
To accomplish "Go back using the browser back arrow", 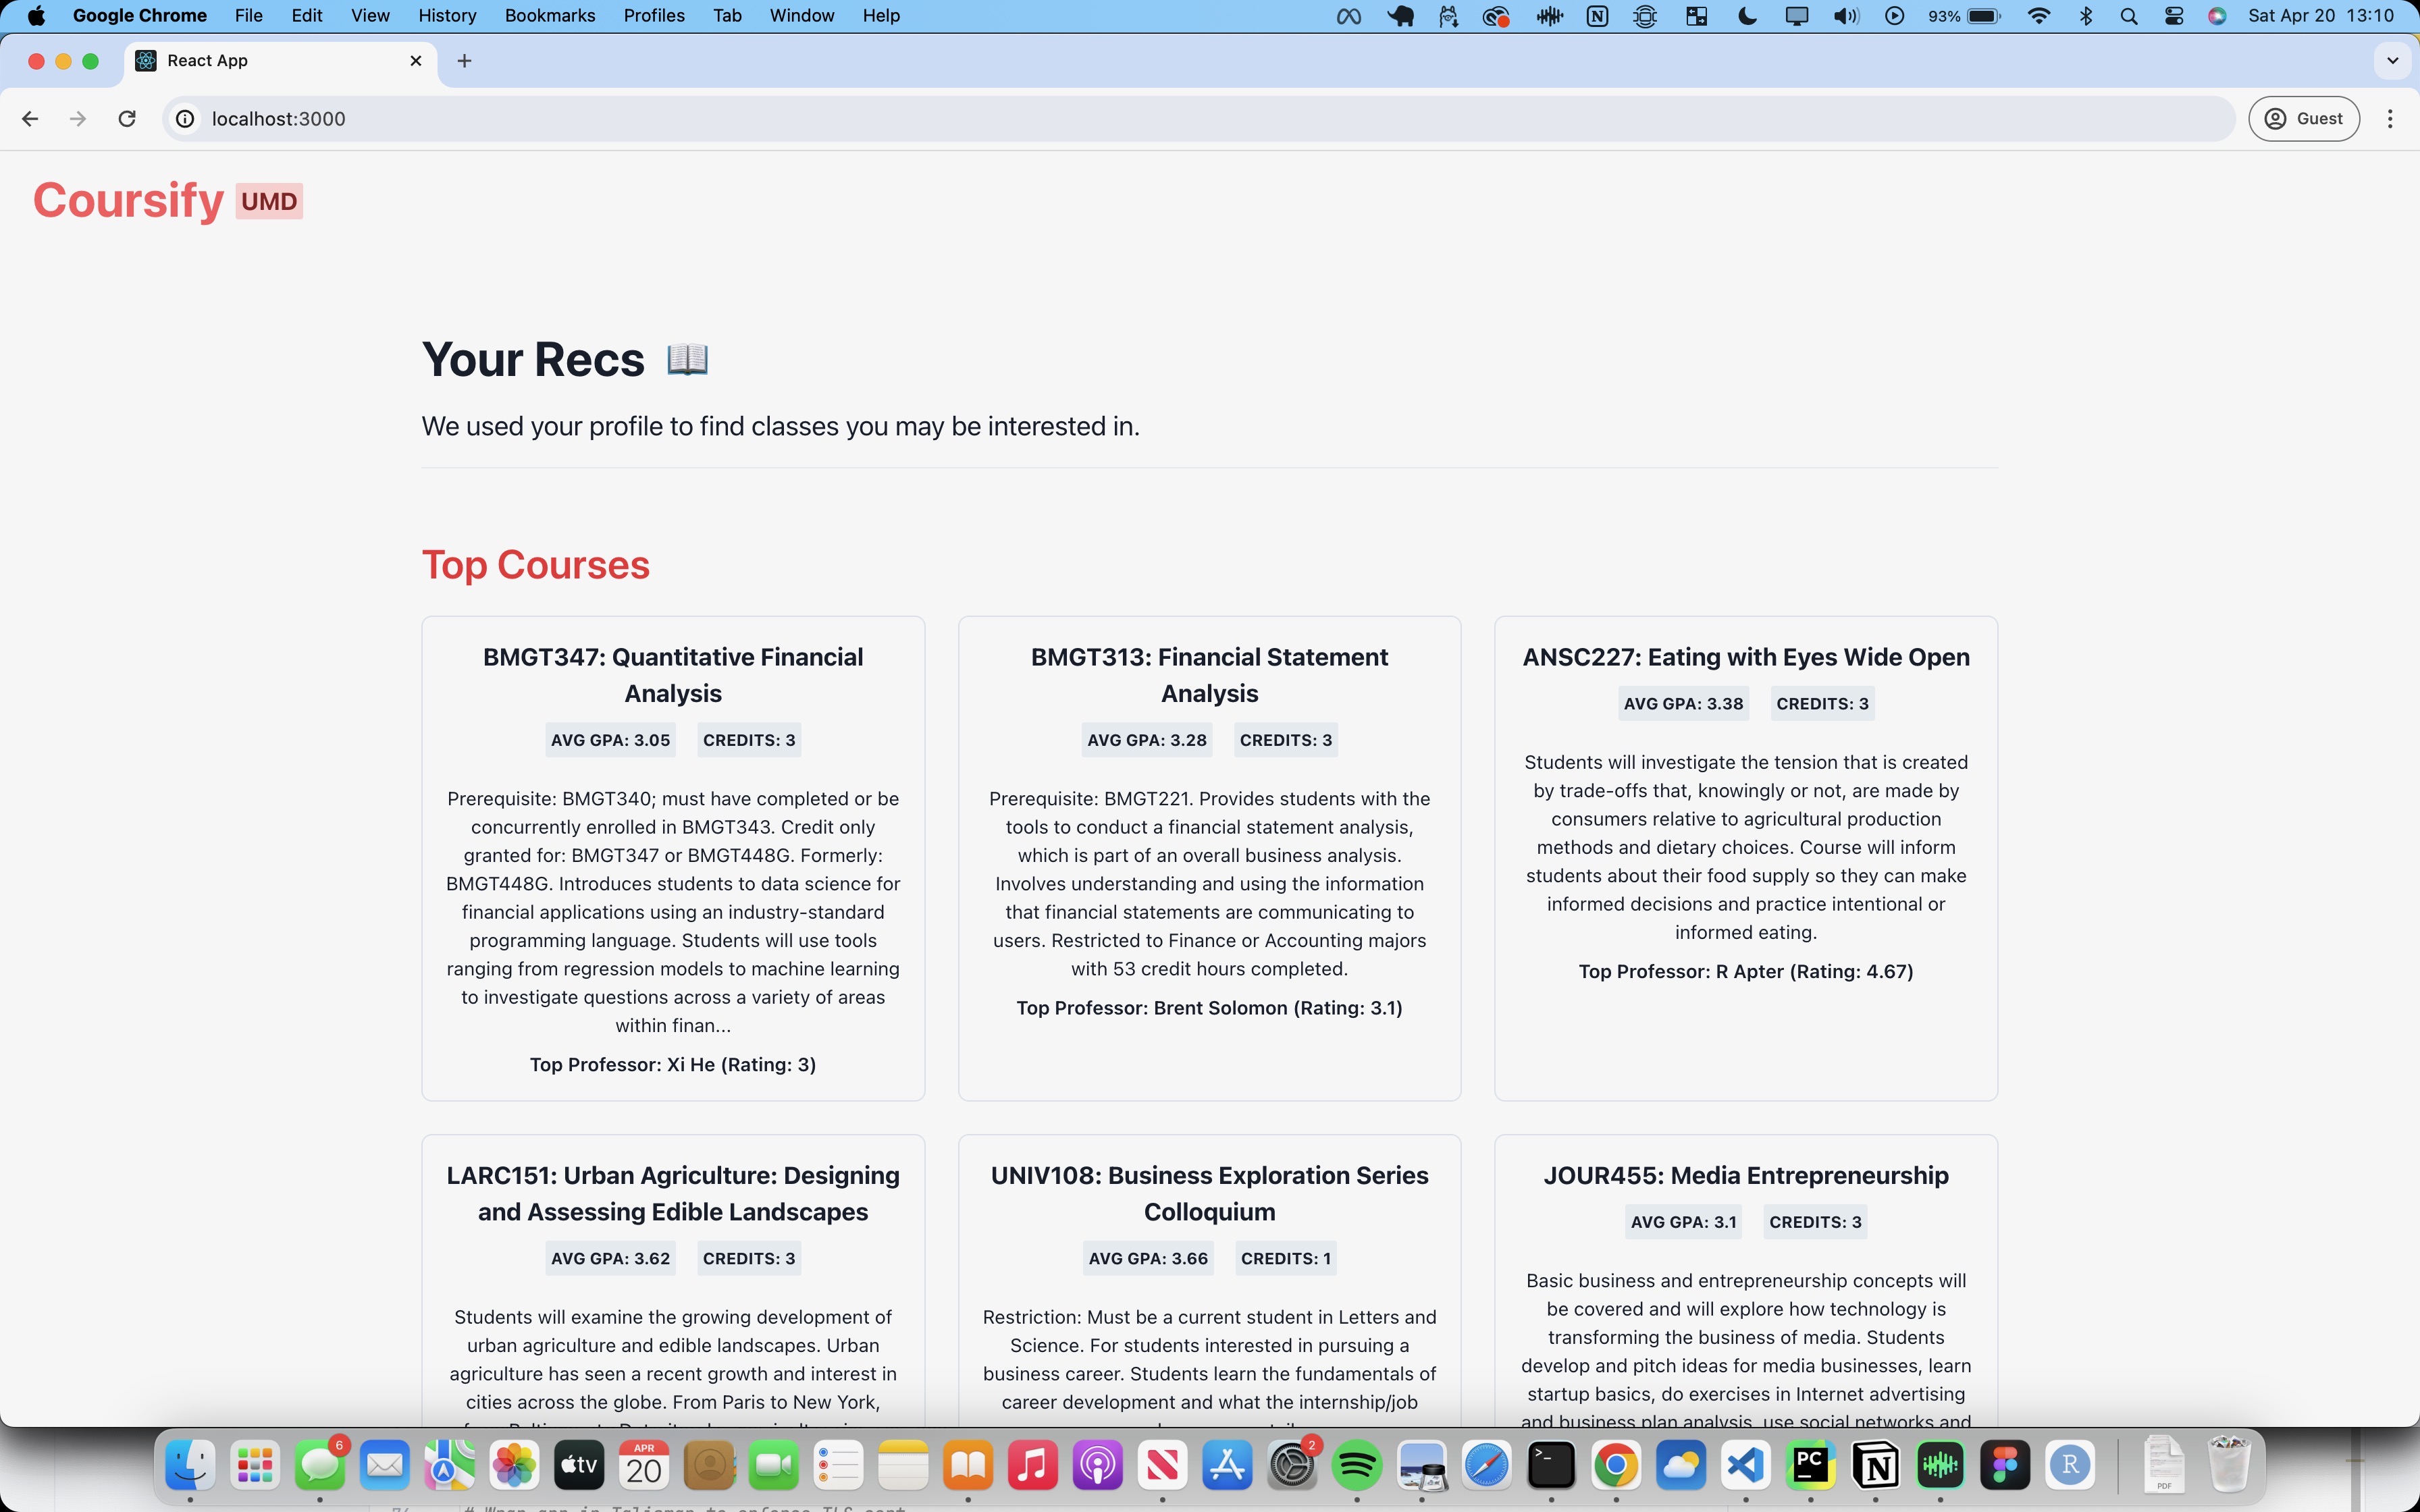I will pos(30,119).
